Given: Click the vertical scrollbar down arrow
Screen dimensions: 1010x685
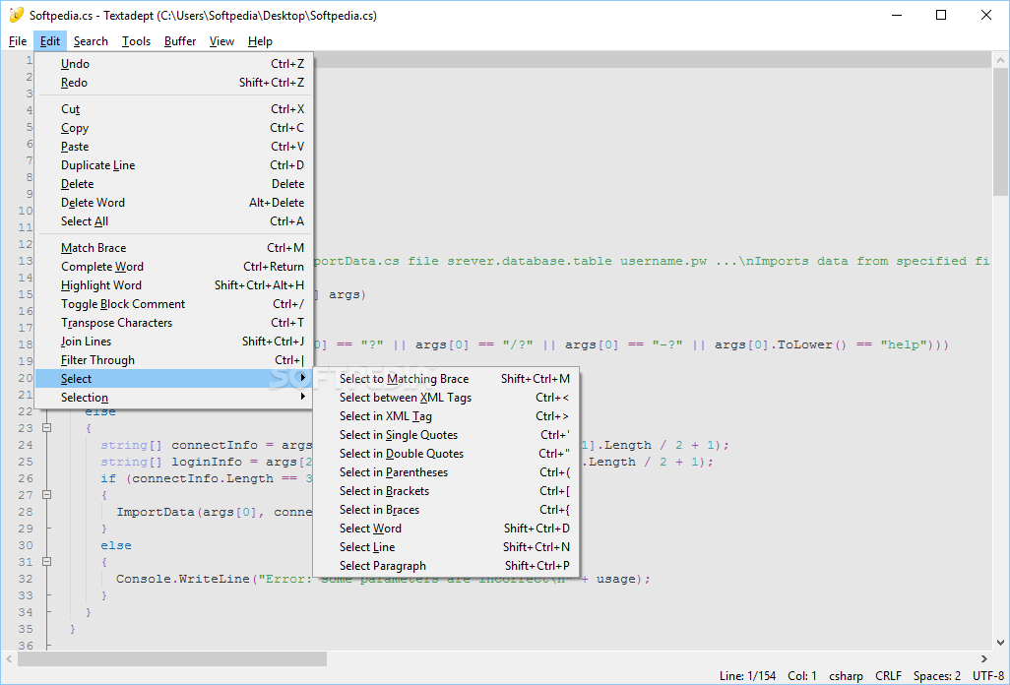Looking at the screenshot, I should (1000, 643).
